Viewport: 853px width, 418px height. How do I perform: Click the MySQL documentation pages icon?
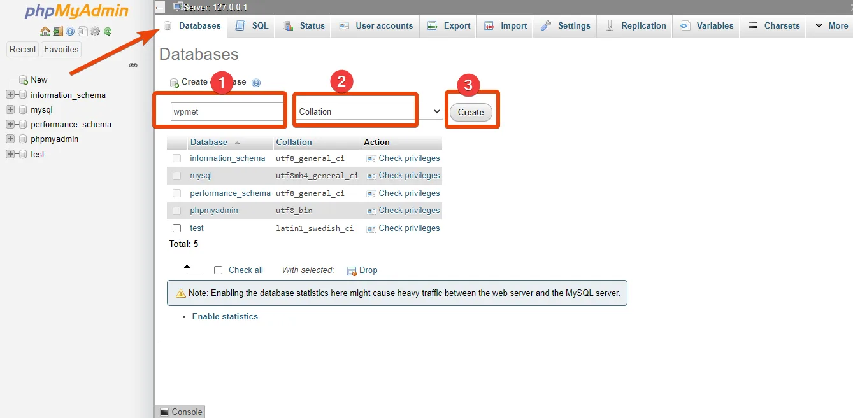point(82,31)
